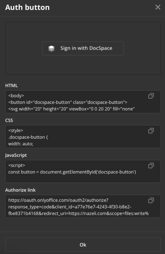Confirm with the Ok button
The height and width of the screenshot is (254, 165).
tap(83, 245)
